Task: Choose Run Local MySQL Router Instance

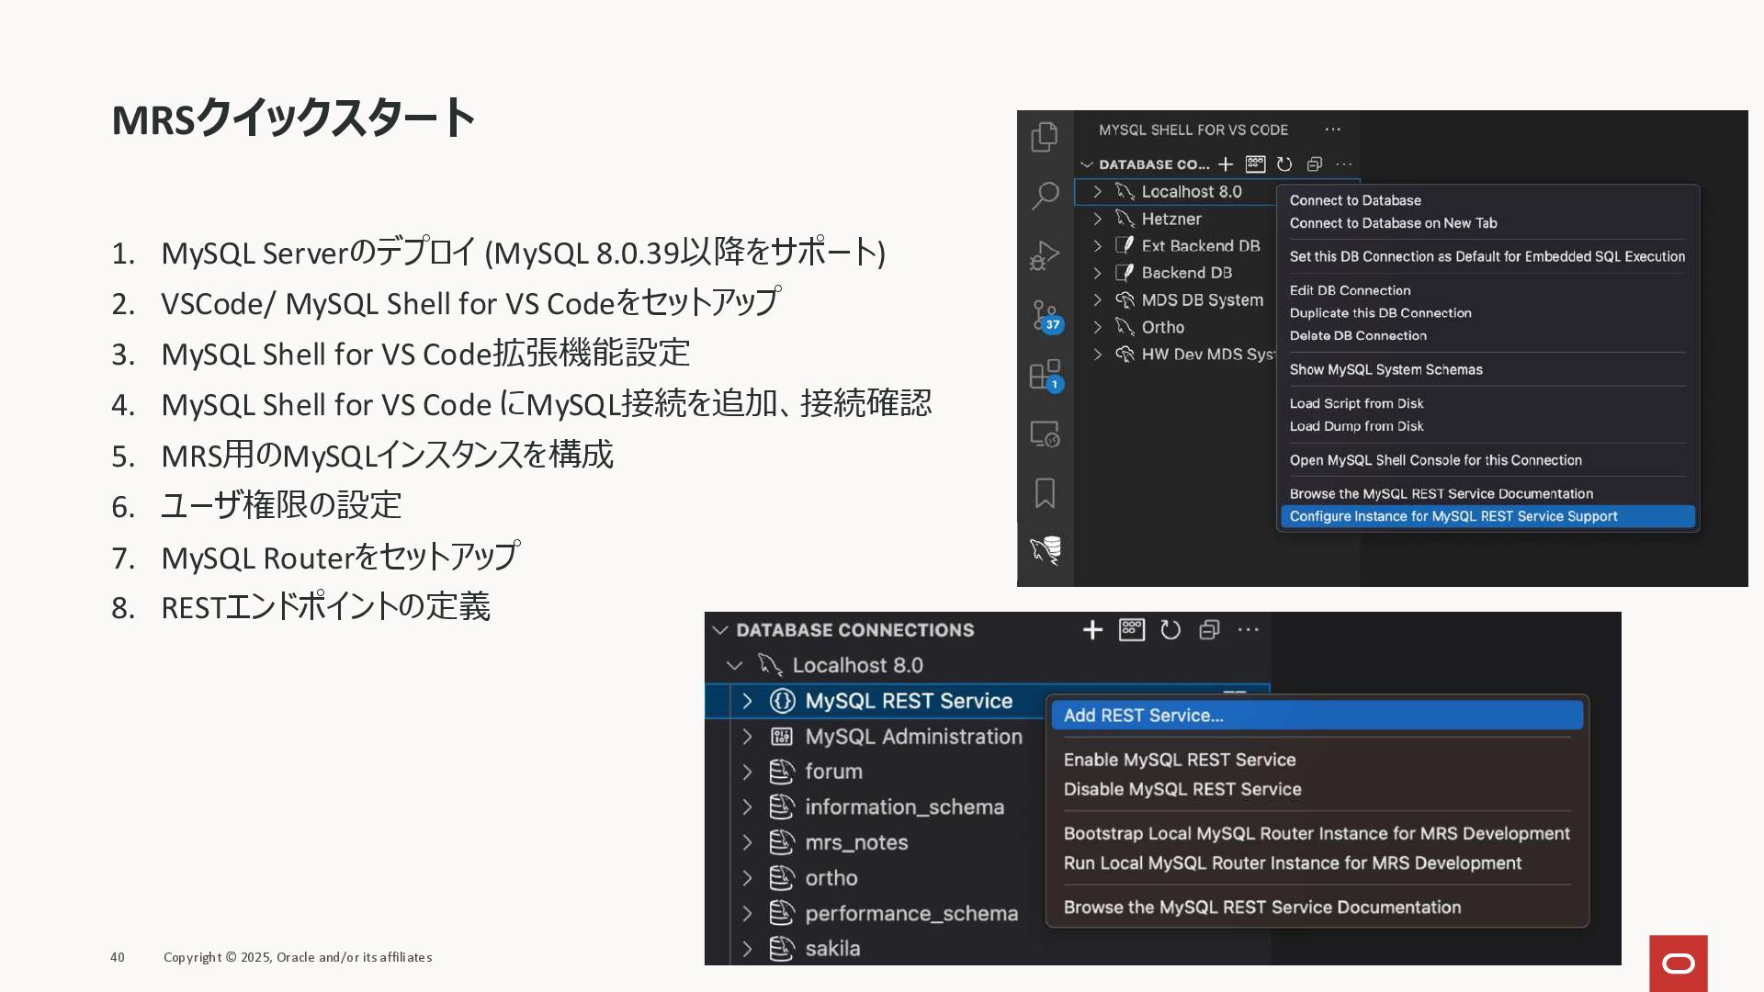Action: point(1293,863)
